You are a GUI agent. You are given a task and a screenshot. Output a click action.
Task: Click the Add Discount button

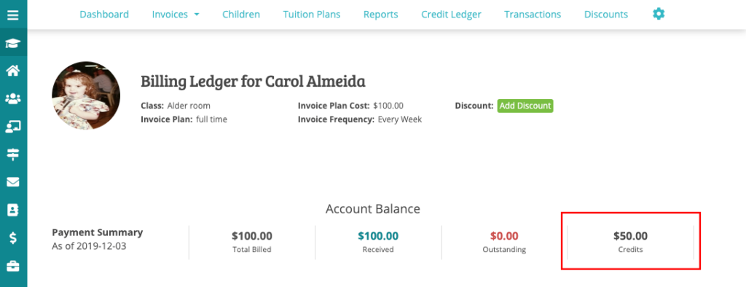(525, 106)
